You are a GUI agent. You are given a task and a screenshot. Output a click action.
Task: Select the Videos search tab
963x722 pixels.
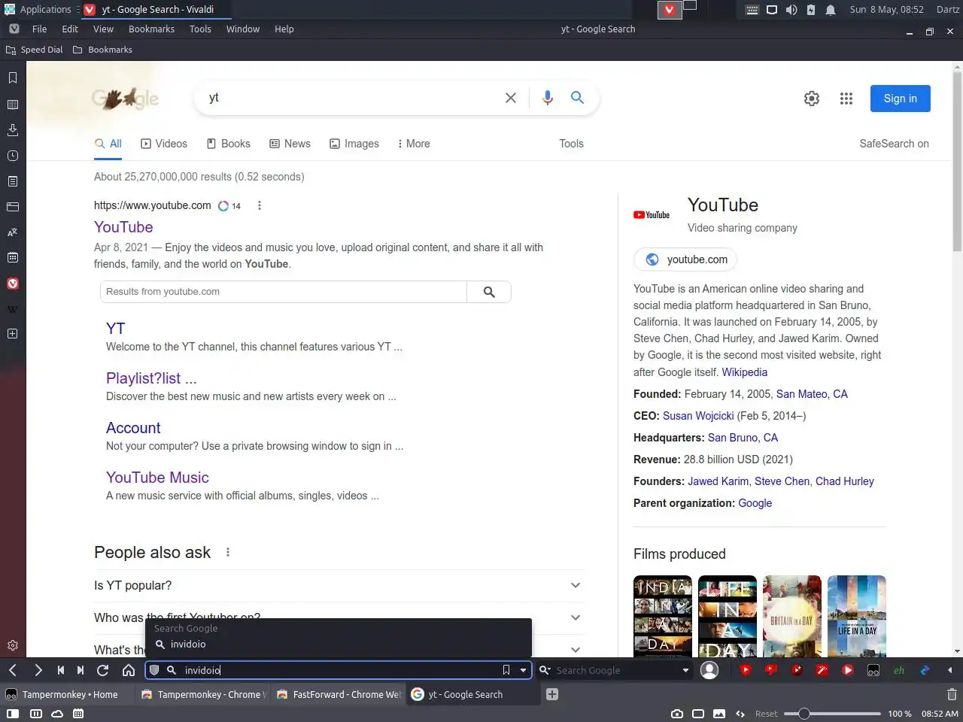(164, 144)
